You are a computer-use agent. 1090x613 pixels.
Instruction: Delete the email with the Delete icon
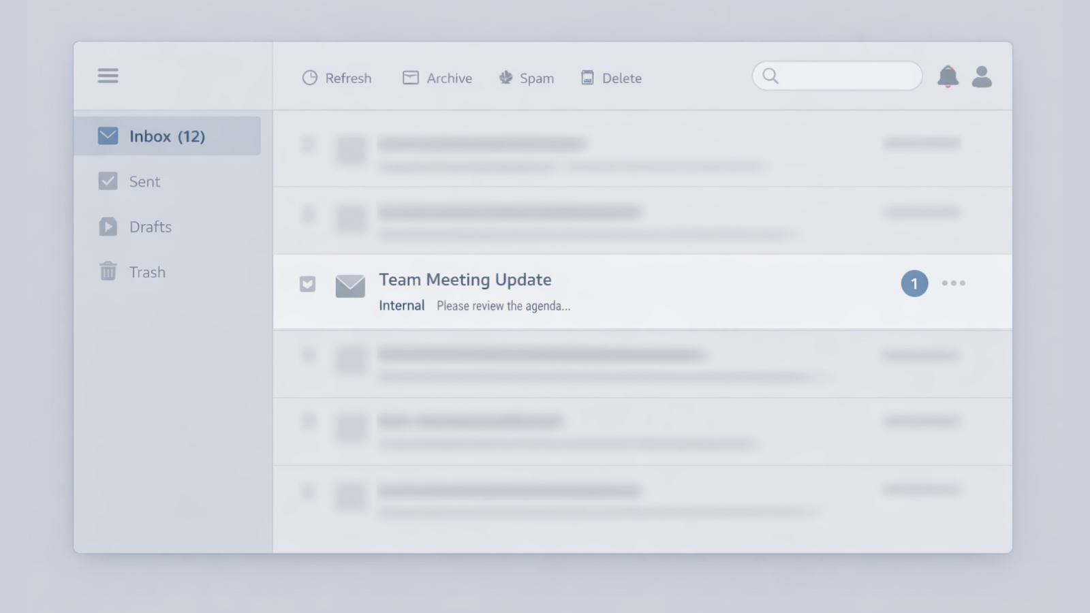click(586, 78)
